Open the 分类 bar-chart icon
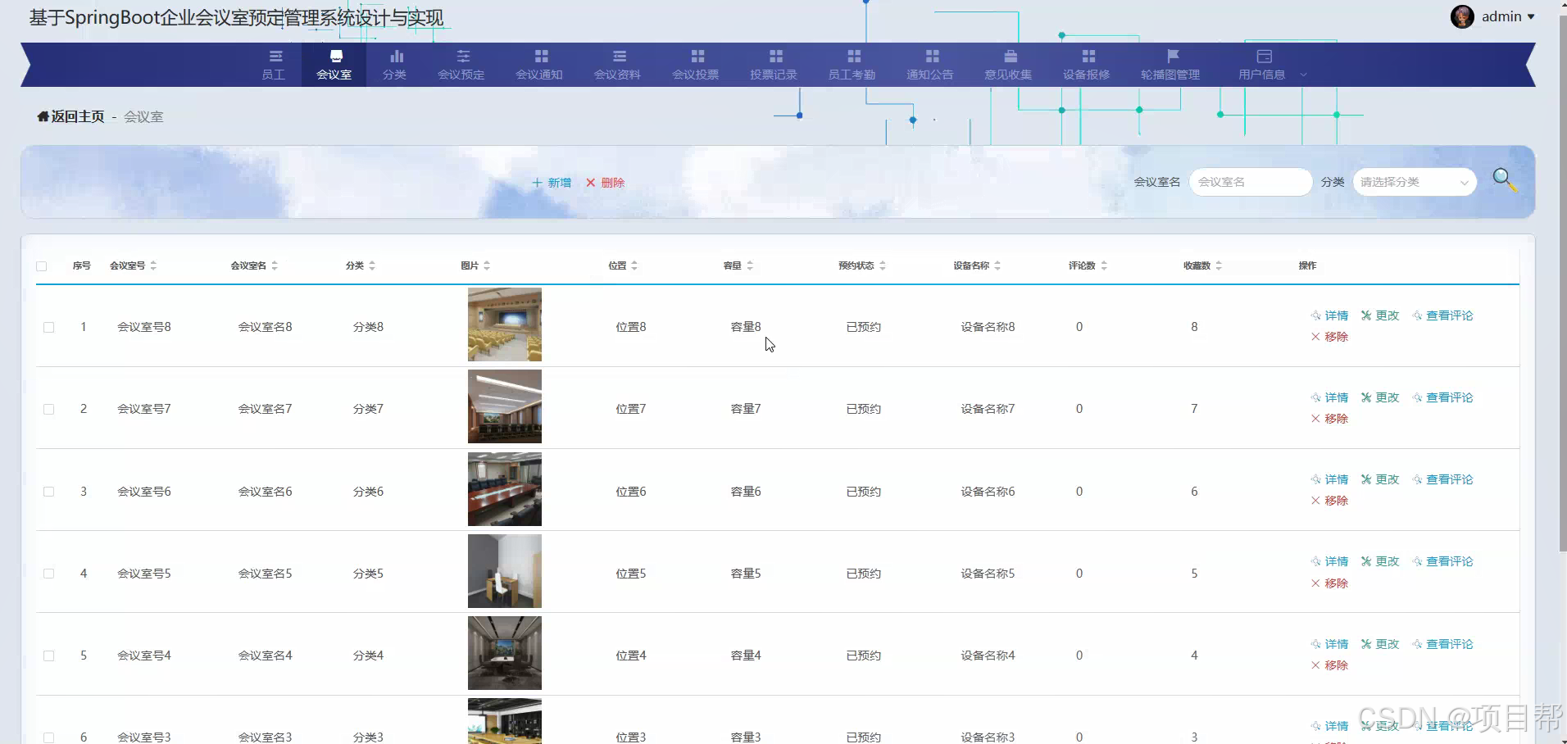 click(x=397, y=56)
